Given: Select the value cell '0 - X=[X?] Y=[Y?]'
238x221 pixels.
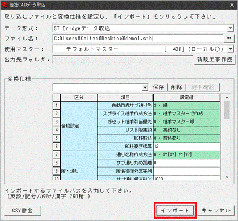Looking at the screenshot, I should pos(186,155).
